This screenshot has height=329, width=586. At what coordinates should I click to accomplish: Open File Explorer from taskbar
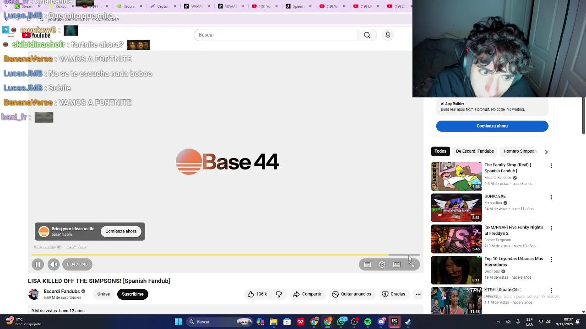click(273, 322)
